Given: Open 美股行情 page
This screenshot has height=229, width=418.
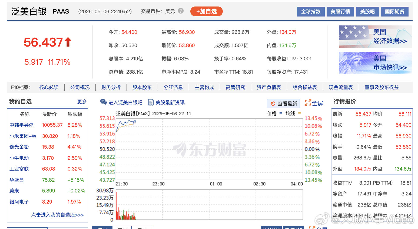Looking at the screenshot, I should pos(340,12).
